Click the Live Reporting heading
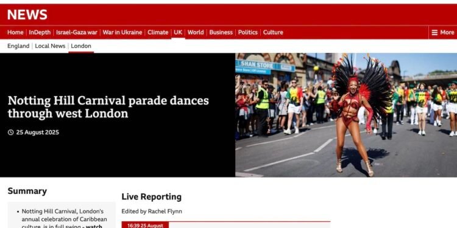The height and width of the screenshot is (228, 457). 152,197
